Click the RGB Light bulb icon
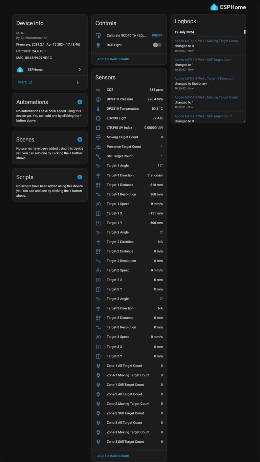The image size is (260, 462). pos(98,45)
